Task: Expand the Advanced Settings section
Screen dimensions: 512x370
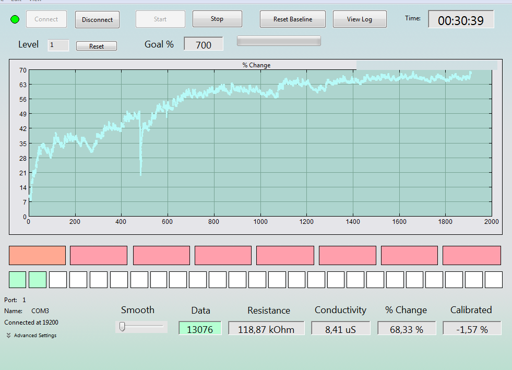Action: 31,336
